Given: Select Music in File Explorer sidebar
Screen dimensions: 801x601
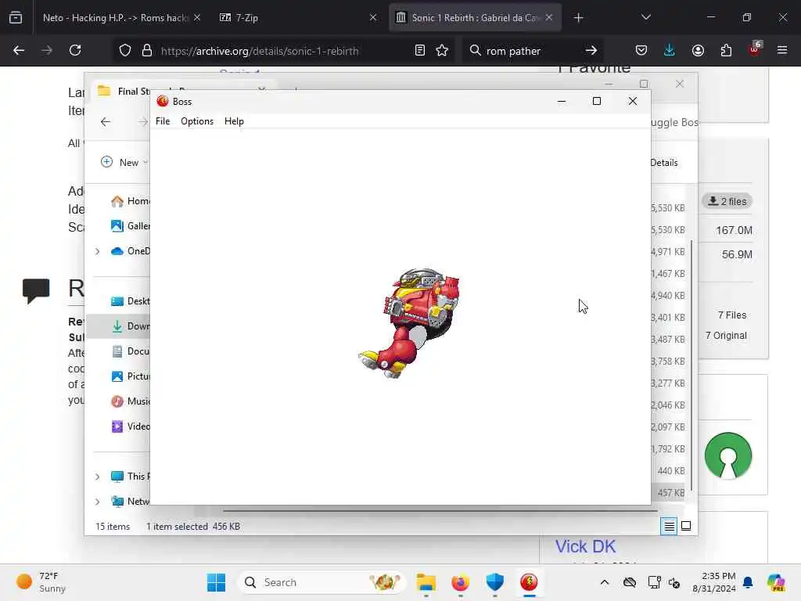Looking at the screenshot, I should point(130,401).
